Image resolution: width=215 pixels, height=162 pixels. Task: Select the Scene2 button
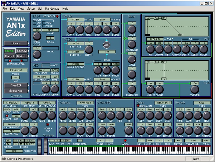tap(22, 51)
